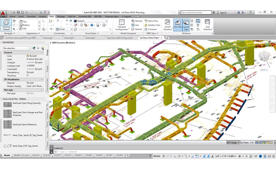Select the Pan hand tool
Image resolution: width=276 pixels, height=169 pixels.
14,21
